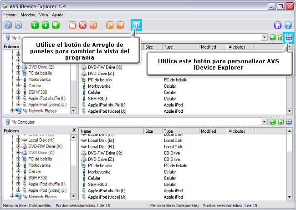Expand My Network Places in the upper folder tree

tap(12, 110)
